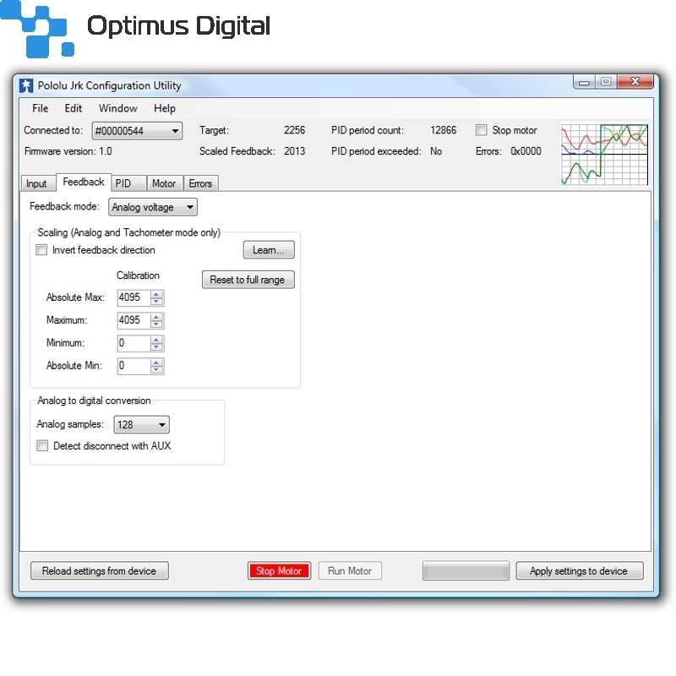This screenshot has width=676, height=676.
Task: Click the Target value 2256
Action: [x=294, y=130]
